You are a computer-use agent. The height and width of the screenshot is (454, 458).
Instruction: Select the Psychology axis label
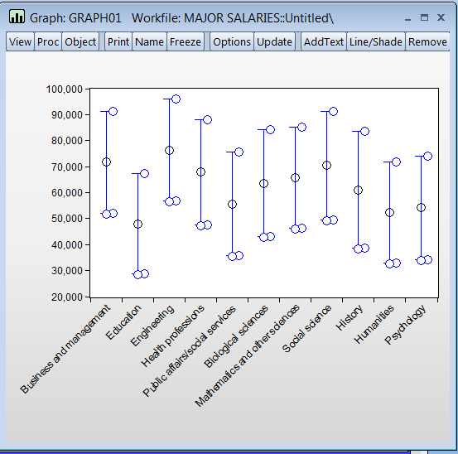(406, 325)
